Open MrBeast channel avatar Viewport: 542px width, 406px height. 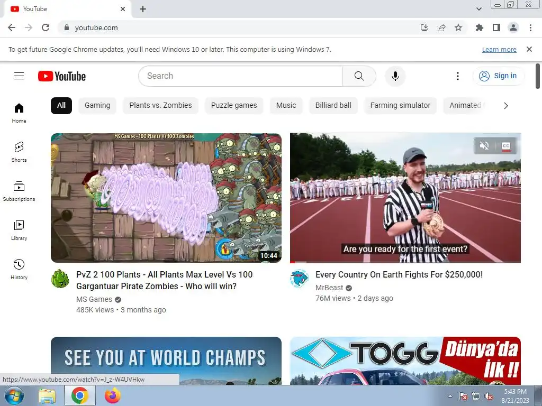(300, 278)
